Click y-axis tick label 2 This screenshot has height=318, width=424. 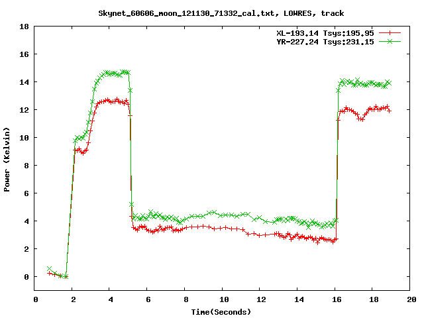tap(26, 249)
